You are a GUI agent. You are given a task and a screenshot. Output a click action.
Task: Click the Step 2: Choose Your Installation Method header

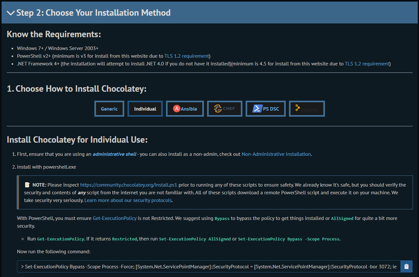[x=209, y=12]
